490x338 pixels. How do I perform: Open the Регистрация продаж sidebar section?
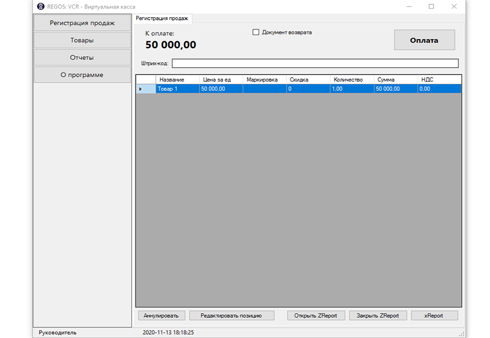(x=82, y=23)
